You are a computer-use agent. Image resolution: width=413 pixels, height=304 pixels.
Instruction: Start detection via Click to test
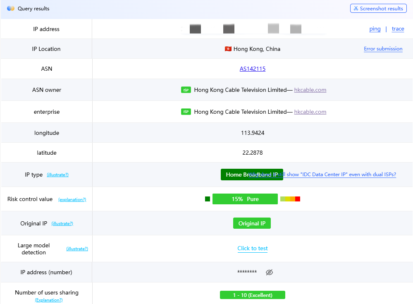pyautogui.click(x=252, y=248)
